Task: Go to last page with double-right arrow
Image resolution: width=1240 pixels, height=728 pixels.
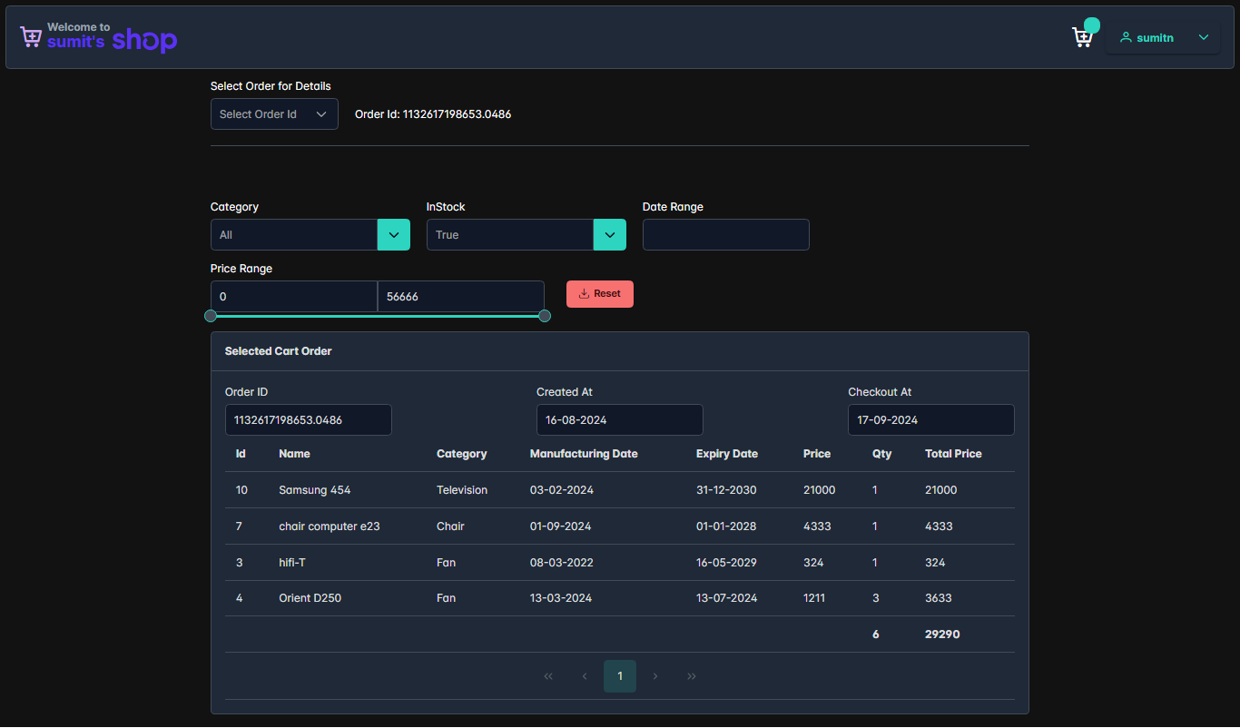Action: (692, 676)
